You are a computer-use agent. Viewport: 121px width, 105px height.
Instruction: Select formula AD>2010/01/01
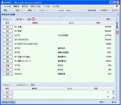(x=21, y=40)
